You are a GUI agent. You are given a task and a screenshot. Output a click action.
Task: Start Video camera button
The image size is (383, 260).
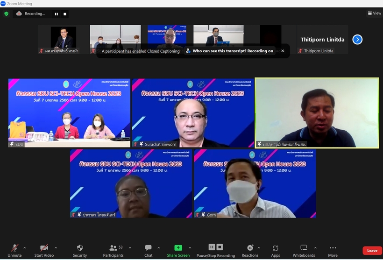44,251
